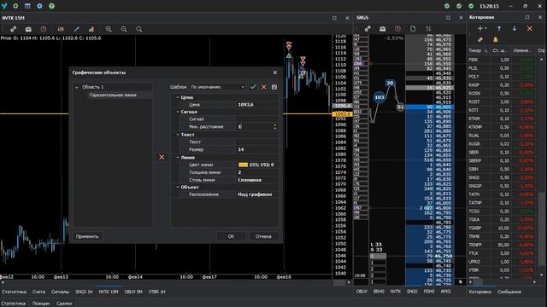This screenshot has height=307, width=547.
Task: Click the up-down arrows icon in SNGS panel
Action: 428,29
